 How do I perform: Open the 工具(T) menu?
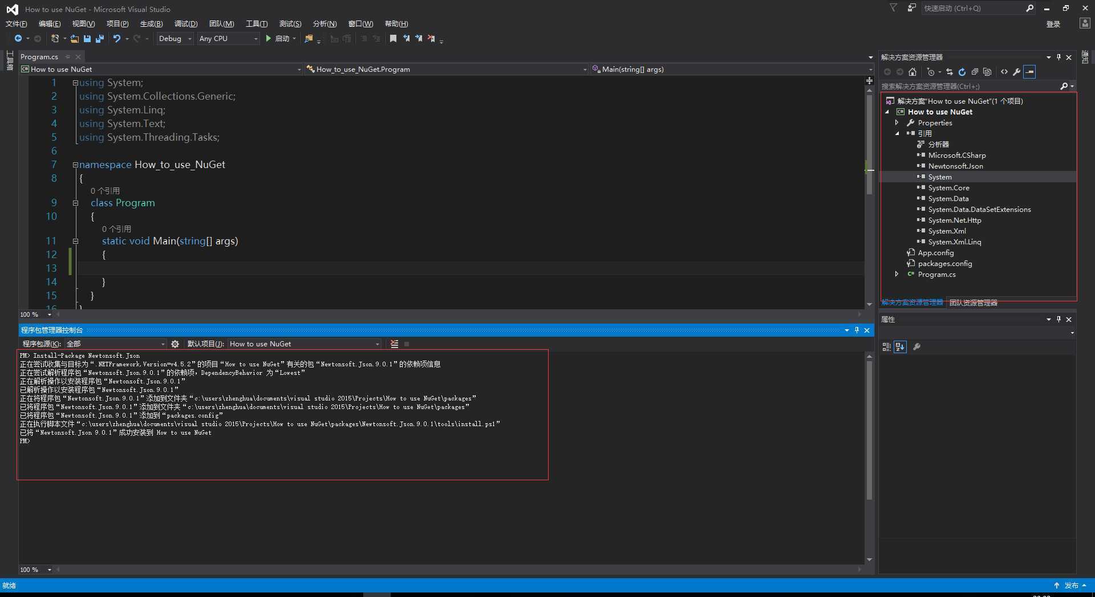[257, 23]
